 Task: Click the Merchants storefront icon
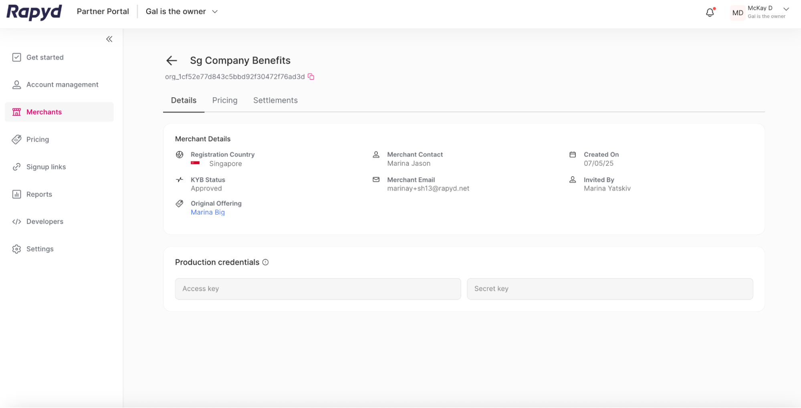tap(16, 112)
